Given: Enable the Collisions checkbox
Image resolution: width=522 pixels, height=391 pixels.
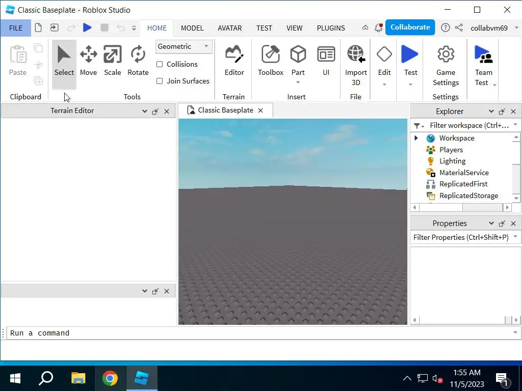Looking at the screenshot, I should point(160,64).
